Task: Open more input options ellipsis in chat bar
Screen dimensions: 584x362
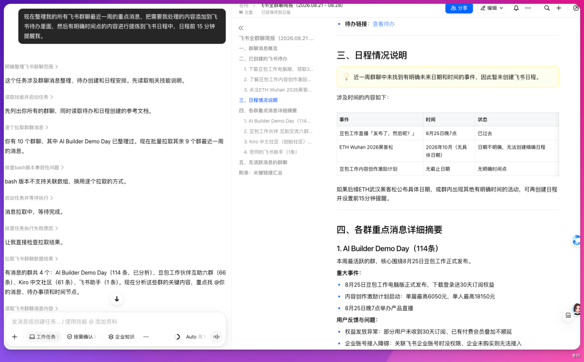Action: pos(145,337)
